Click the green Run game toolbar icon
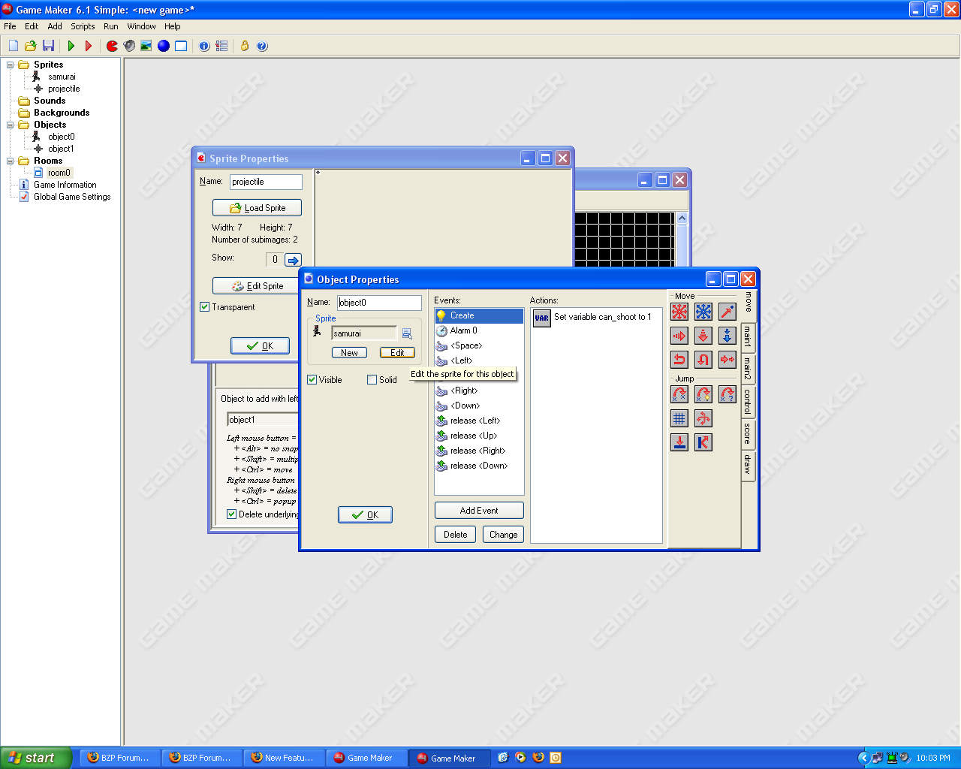The width and height of the screenshot is (961, 769). click(71, 46)
